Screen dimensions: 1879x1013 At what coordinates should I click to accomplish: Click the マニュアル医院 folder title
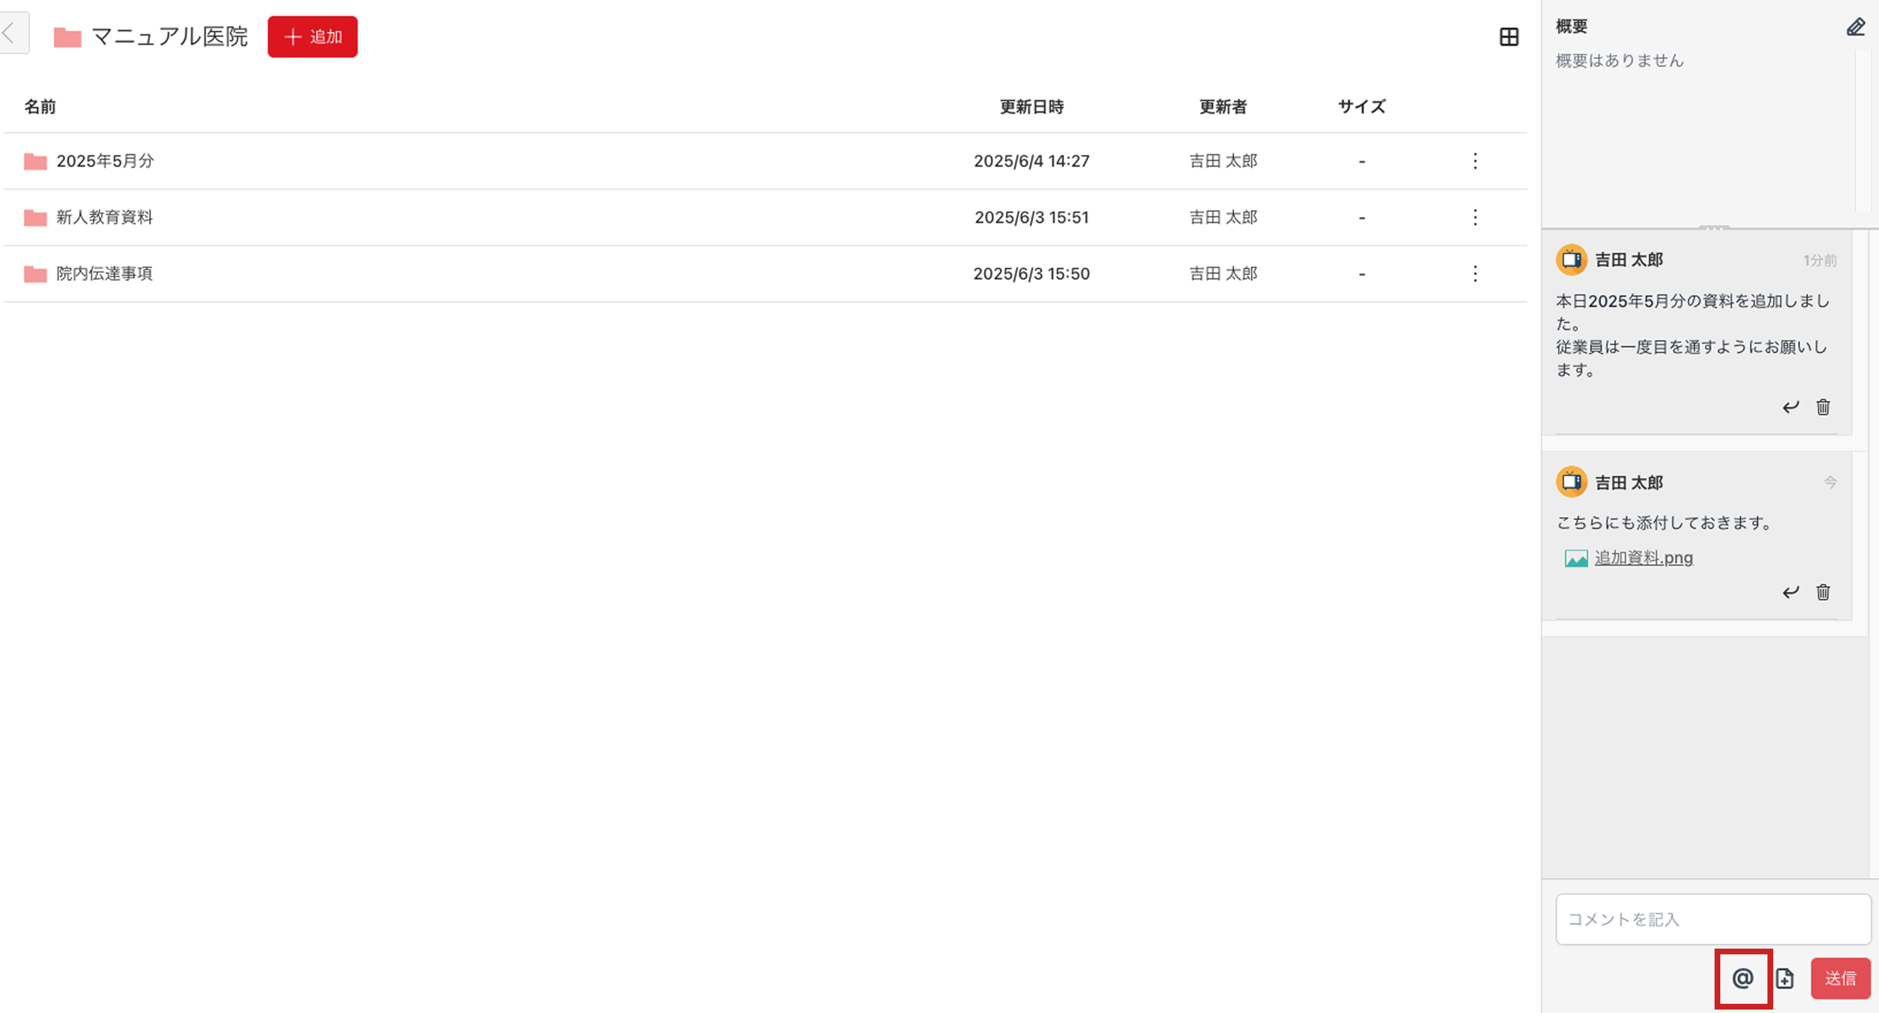169,36
